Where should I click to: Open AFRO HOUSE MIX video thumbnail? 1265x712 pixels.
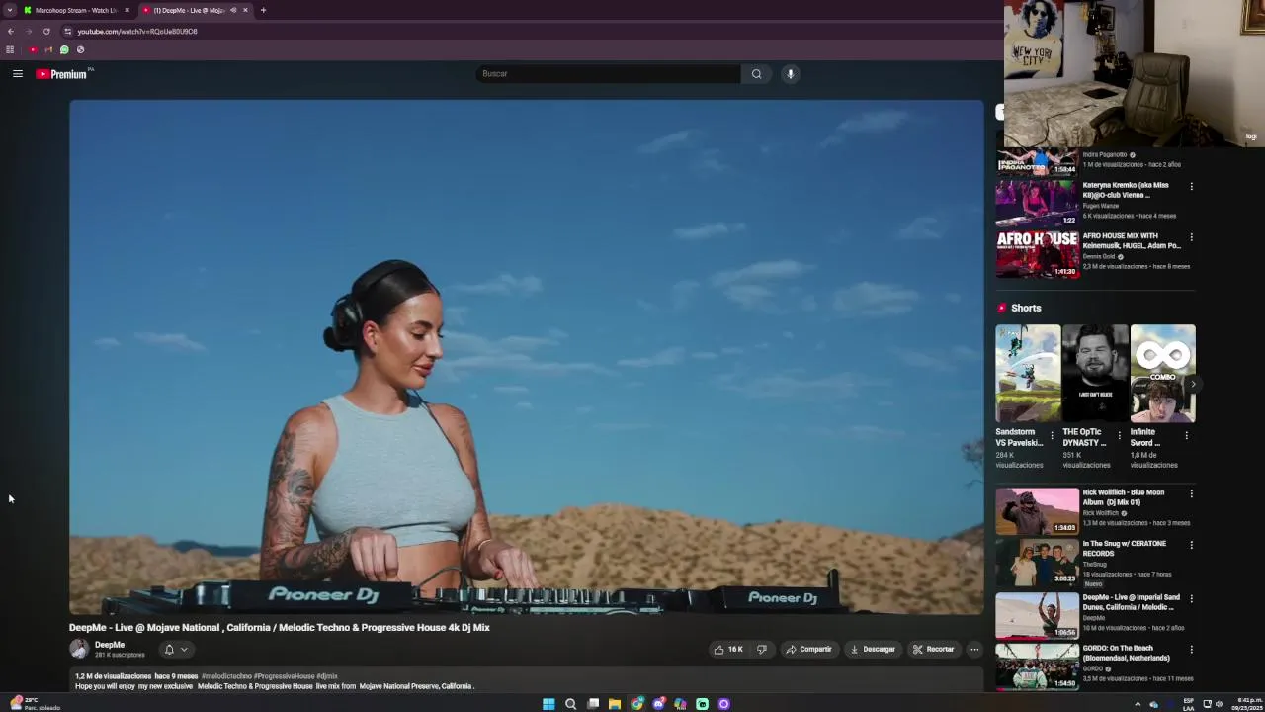pyautogui.click(x=1037, y=254)
